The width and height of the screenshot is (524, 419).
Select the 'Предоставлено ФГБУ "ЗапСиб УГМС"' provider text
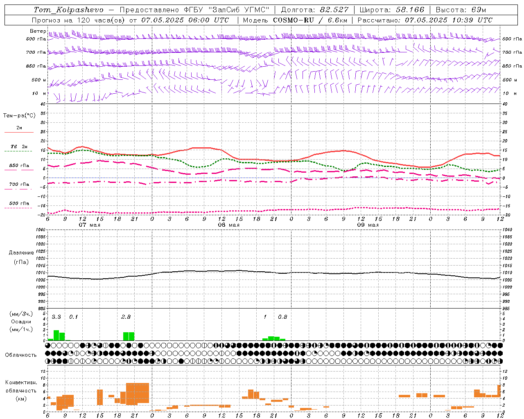point(195,10)
